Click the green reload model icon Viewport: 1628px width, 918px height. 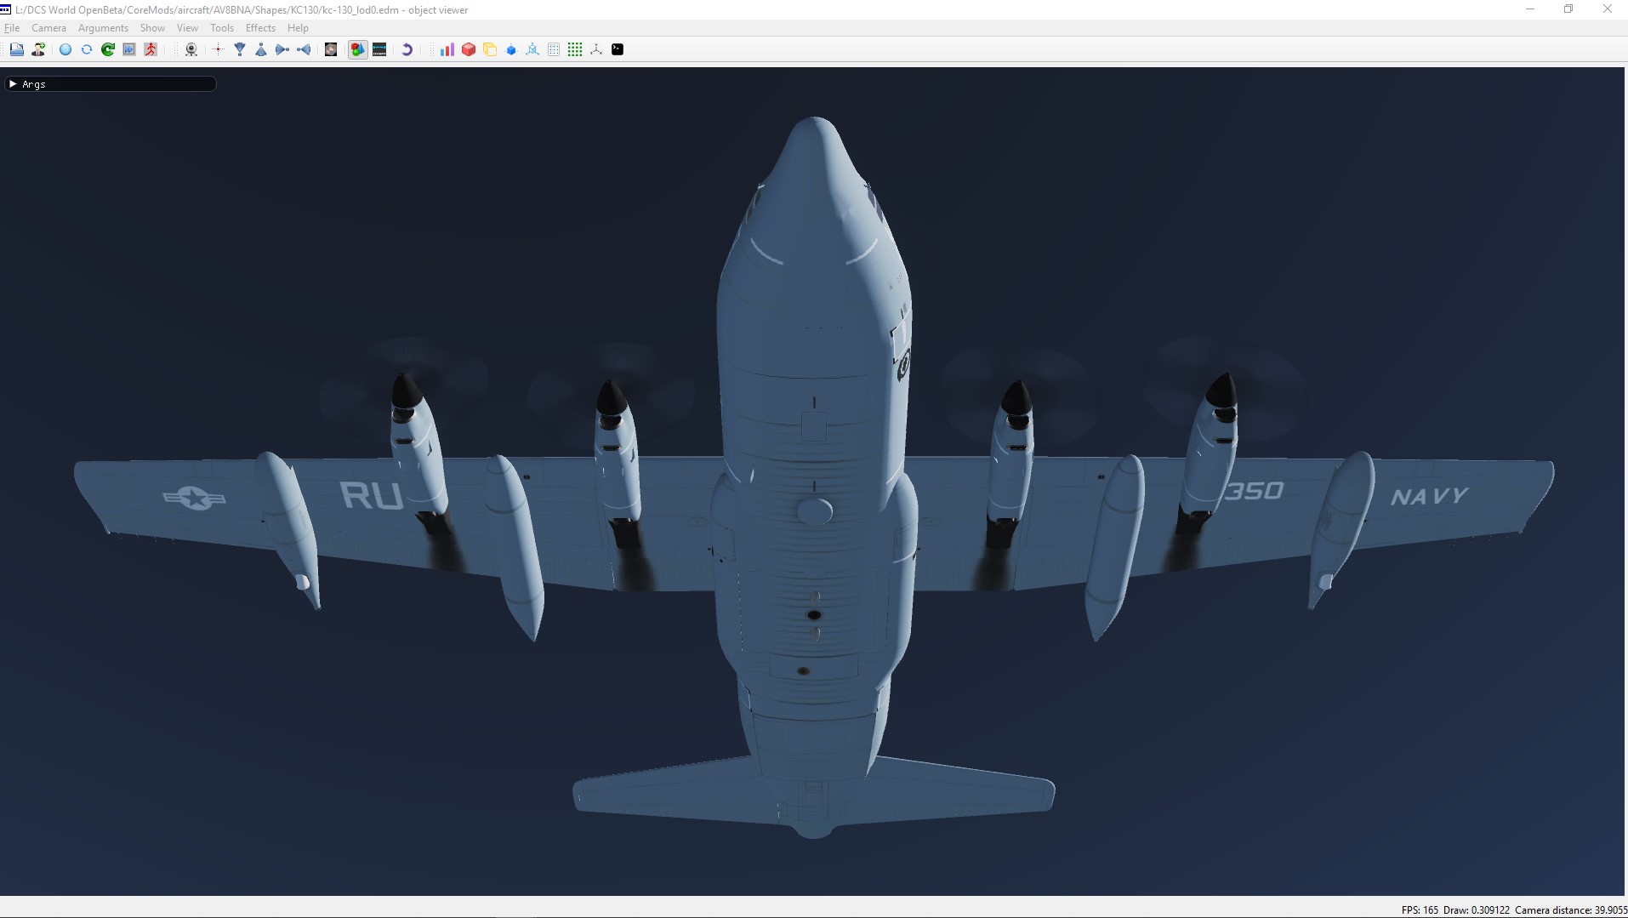click(108, 49)
